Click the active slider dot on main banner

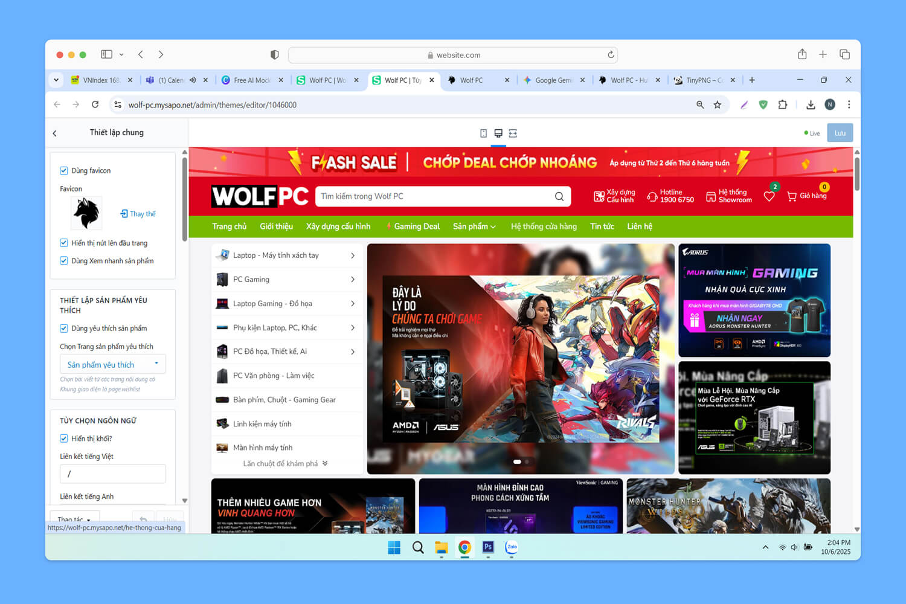pyautogui.click(x=517, y=462)
